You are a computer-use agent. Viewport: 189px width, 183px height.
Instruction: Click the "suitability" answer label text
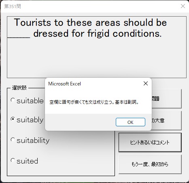tap(33, 140)
